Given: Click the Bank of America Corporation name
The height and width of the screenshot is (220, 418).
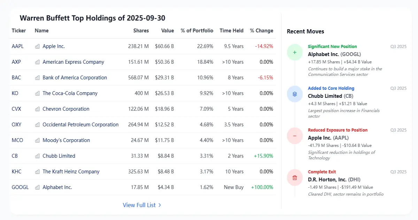Looking at the screenshot, I should coord(75,78).
